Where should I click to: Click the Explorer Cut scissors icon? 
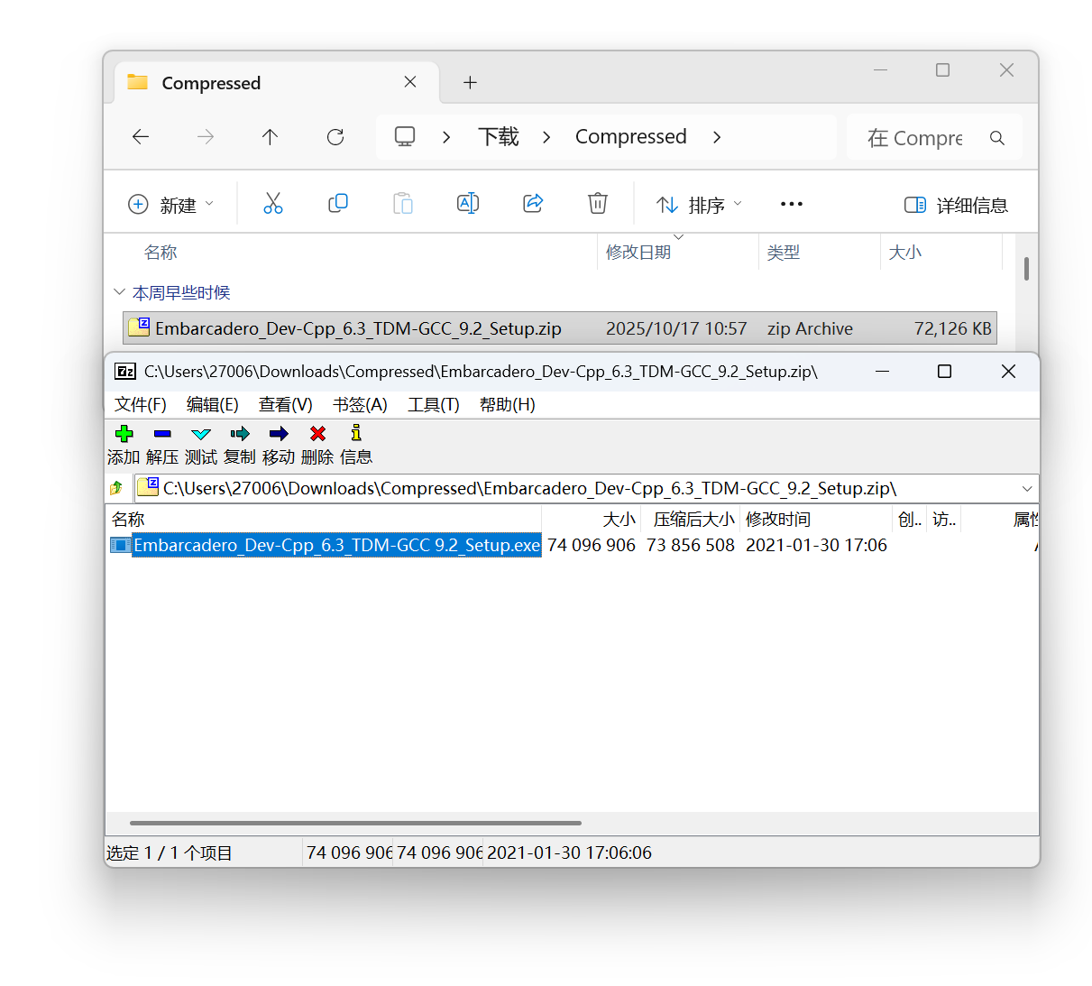coord(273,204)
